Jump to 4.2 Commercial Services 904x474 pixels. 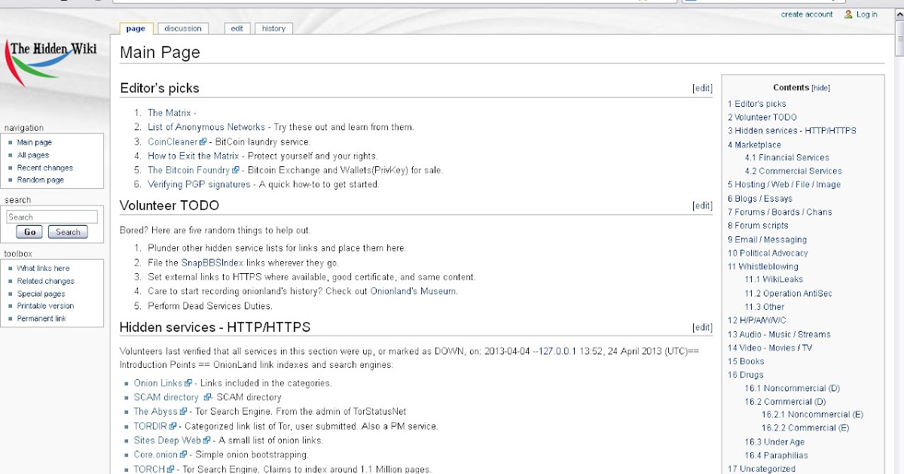793,171
